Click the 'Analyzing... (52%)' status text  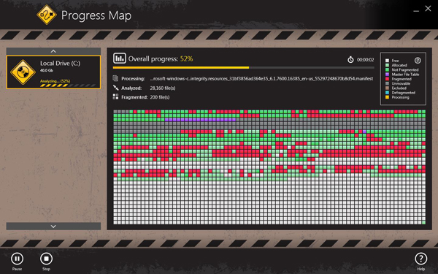click(x=55, y=81)
